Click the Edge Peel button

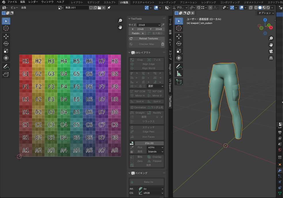pos(149,132)
